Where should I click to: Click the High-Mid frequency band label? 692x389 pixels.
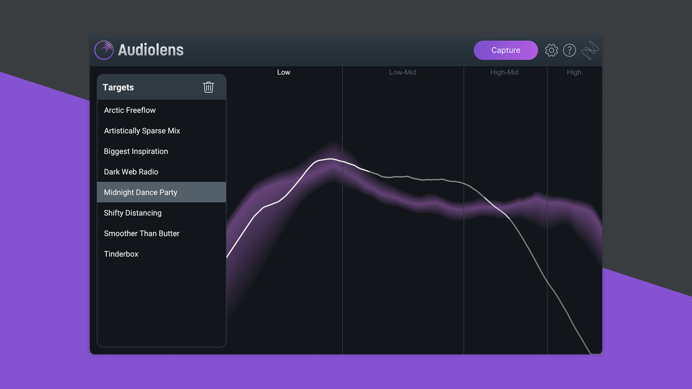[x=504, y=72]
